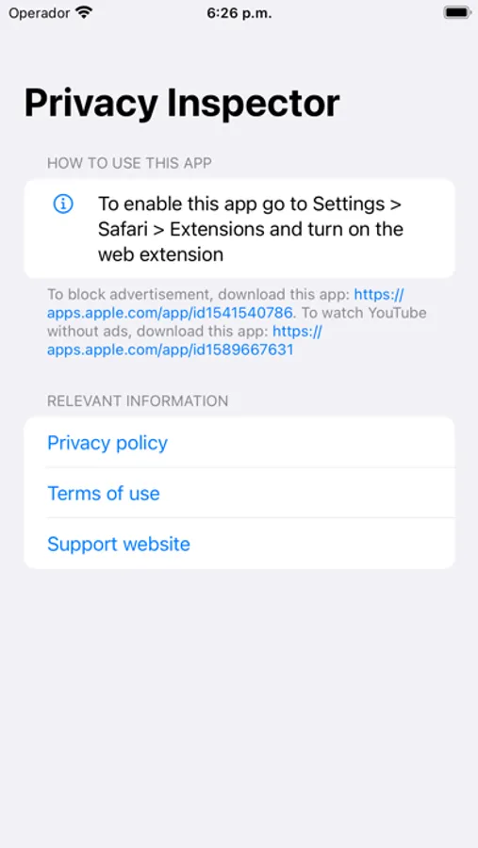Tap the clock showing 6:26 p.m.
Screen dimensions: 478x848
[239, 13]
